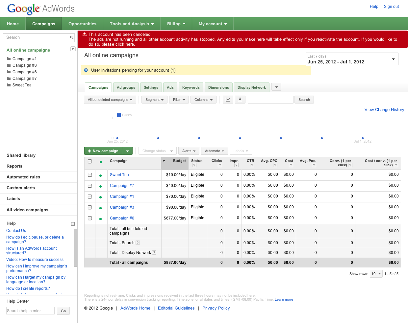This screenshot has width=408, height=323.
Task: Open help icon under CTR column
Action: pyautogui.click(x=252, y=165)
